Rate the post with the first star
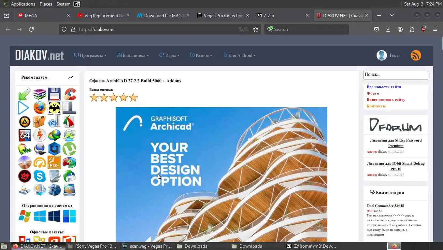This screenshot has width=443, height=250. pos(94,97)
